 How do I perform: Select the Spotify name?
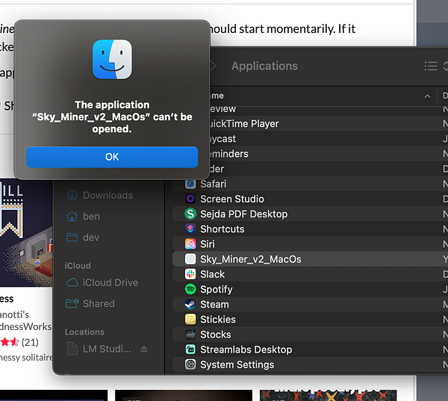217,289
